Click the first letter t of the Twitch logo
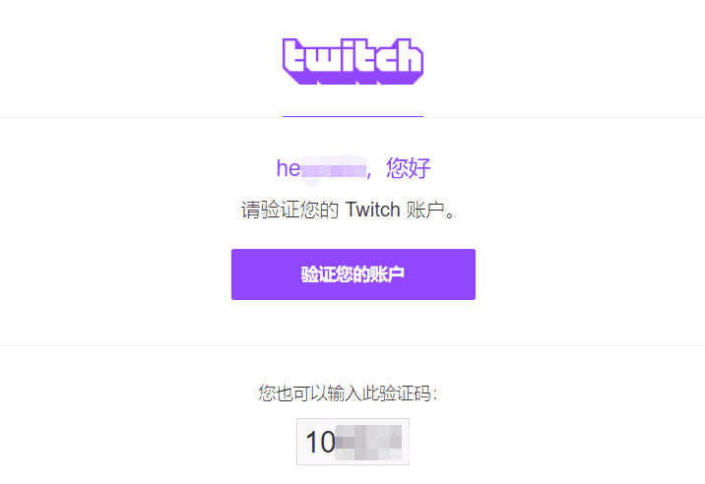This screenshot has width=705, height=484. click(296, 56)
